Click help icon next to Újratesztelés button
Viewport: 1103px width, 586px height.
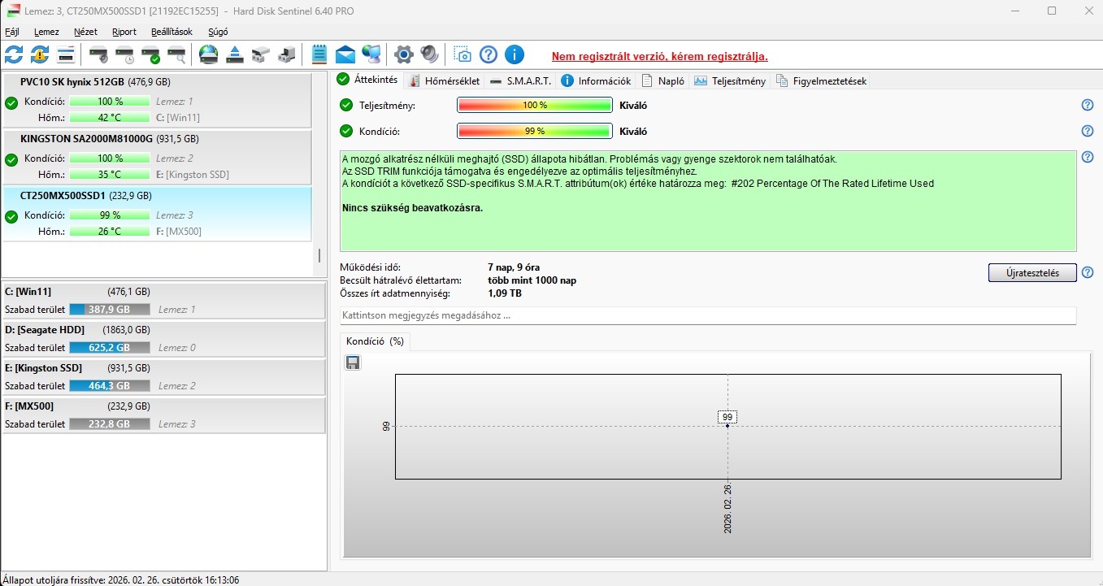click(1088, 273)
